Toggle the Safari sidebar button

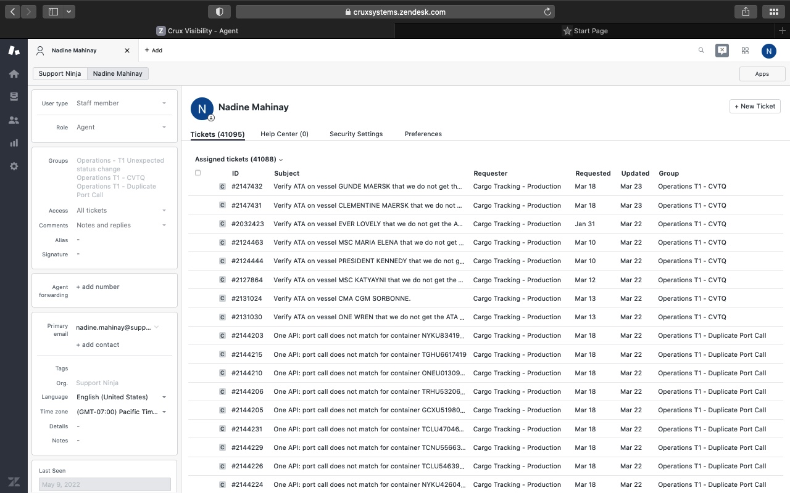pos(53,12)
